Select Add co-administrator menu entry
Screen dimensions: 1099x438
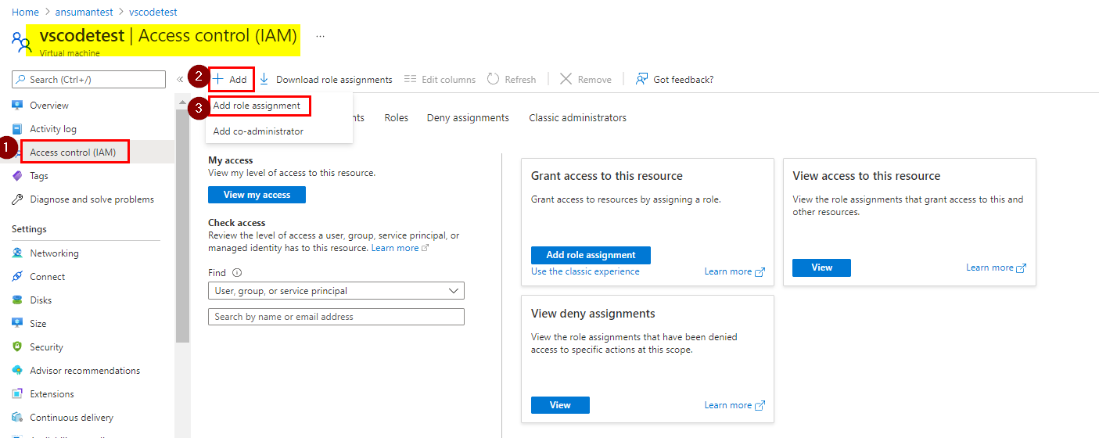coord(258,131)
